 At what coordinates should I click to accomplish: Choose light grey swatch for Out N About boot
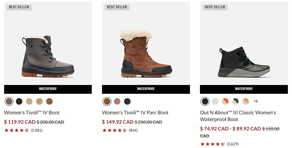tap(215, 101)
